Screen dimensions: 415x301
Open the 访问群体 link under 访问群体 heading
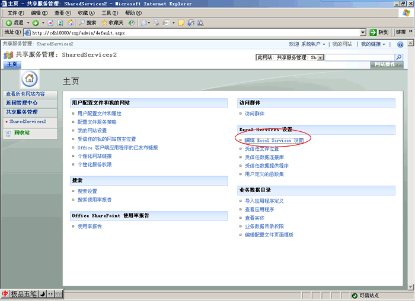point(254,114)
